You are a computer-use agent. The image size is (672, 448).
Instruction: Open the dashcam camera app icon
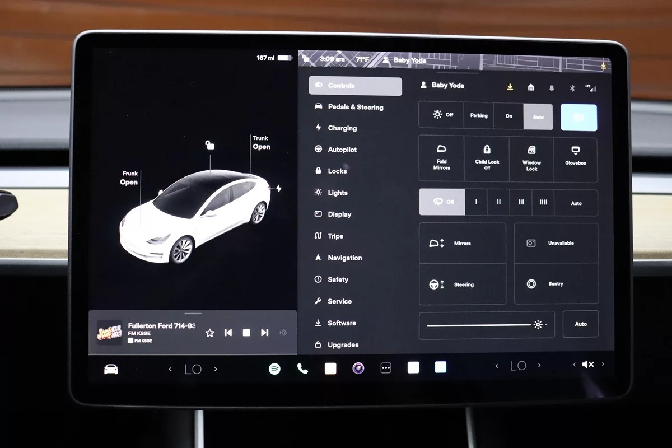tap(358, 368)
